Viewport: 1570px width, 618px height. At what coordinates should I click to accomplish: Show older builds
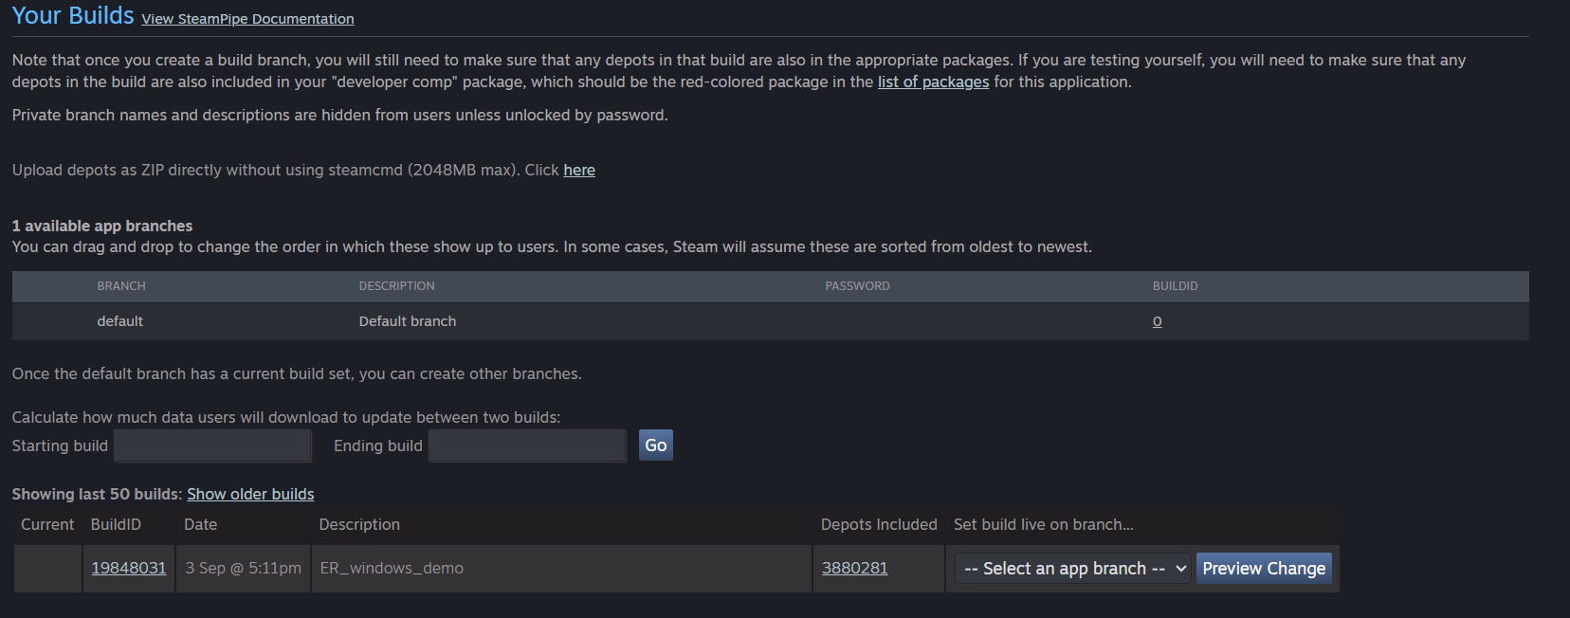(x=250, y=495)
